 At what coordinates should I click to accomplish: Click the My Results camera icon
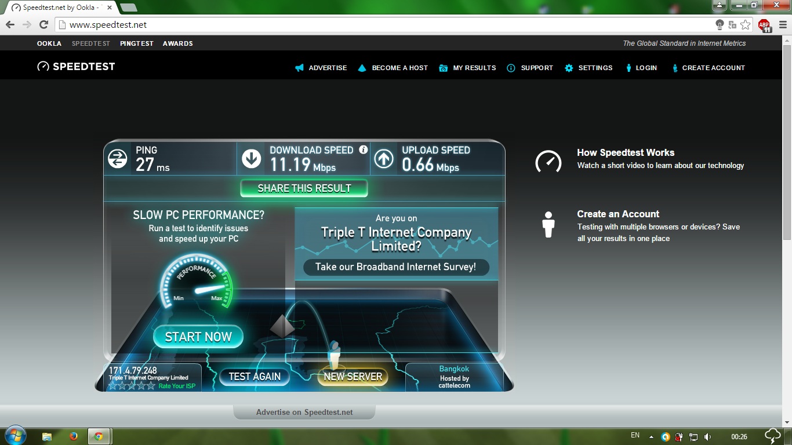coord(444,68)
